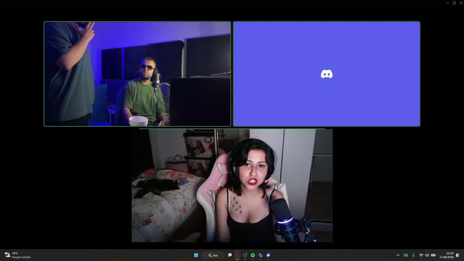Open the notification bell in the tray
The width and height of the screenshot is (464, 261).
pyautogui.click(x=457, y=255)
